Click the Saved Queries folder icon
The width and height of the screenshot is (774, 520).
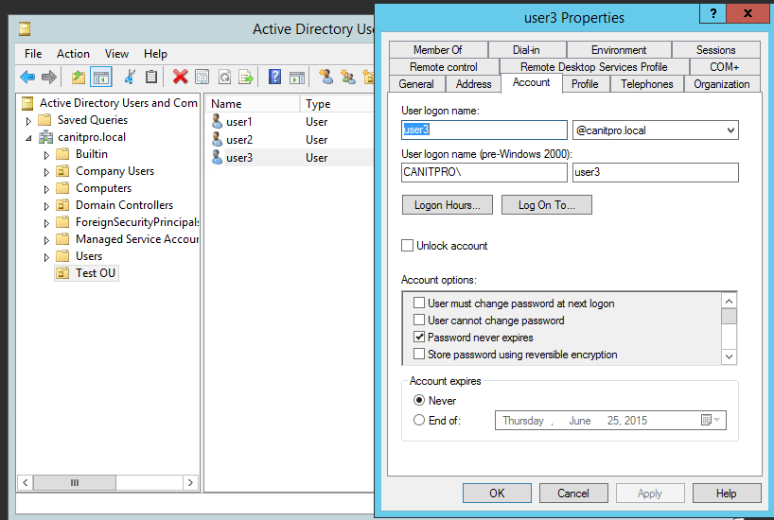pyautogui.click(x=44, y=120)
